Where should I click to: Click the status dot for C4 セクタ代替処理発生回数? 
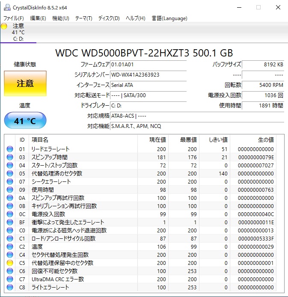(10, 255)
